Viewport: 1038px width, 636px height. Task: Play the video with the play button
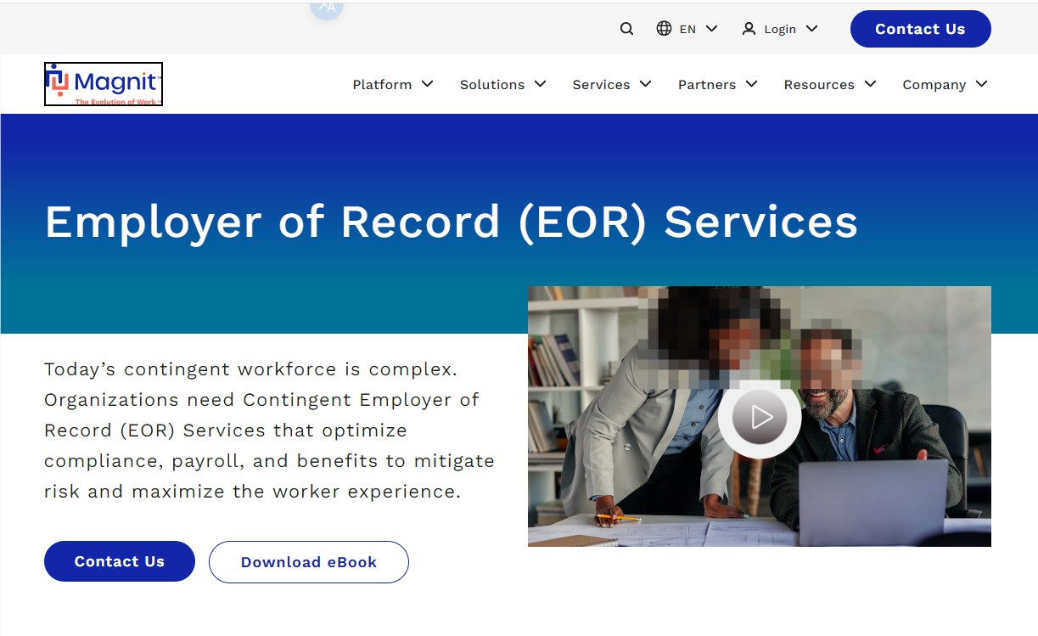pos(760,417)
